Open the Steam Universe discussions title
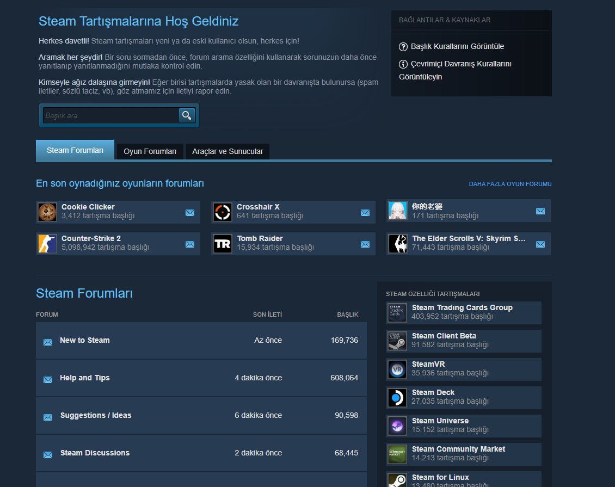The width and height of the screenshot is (615, 487). pyautogui.click(x=440, y=421)
